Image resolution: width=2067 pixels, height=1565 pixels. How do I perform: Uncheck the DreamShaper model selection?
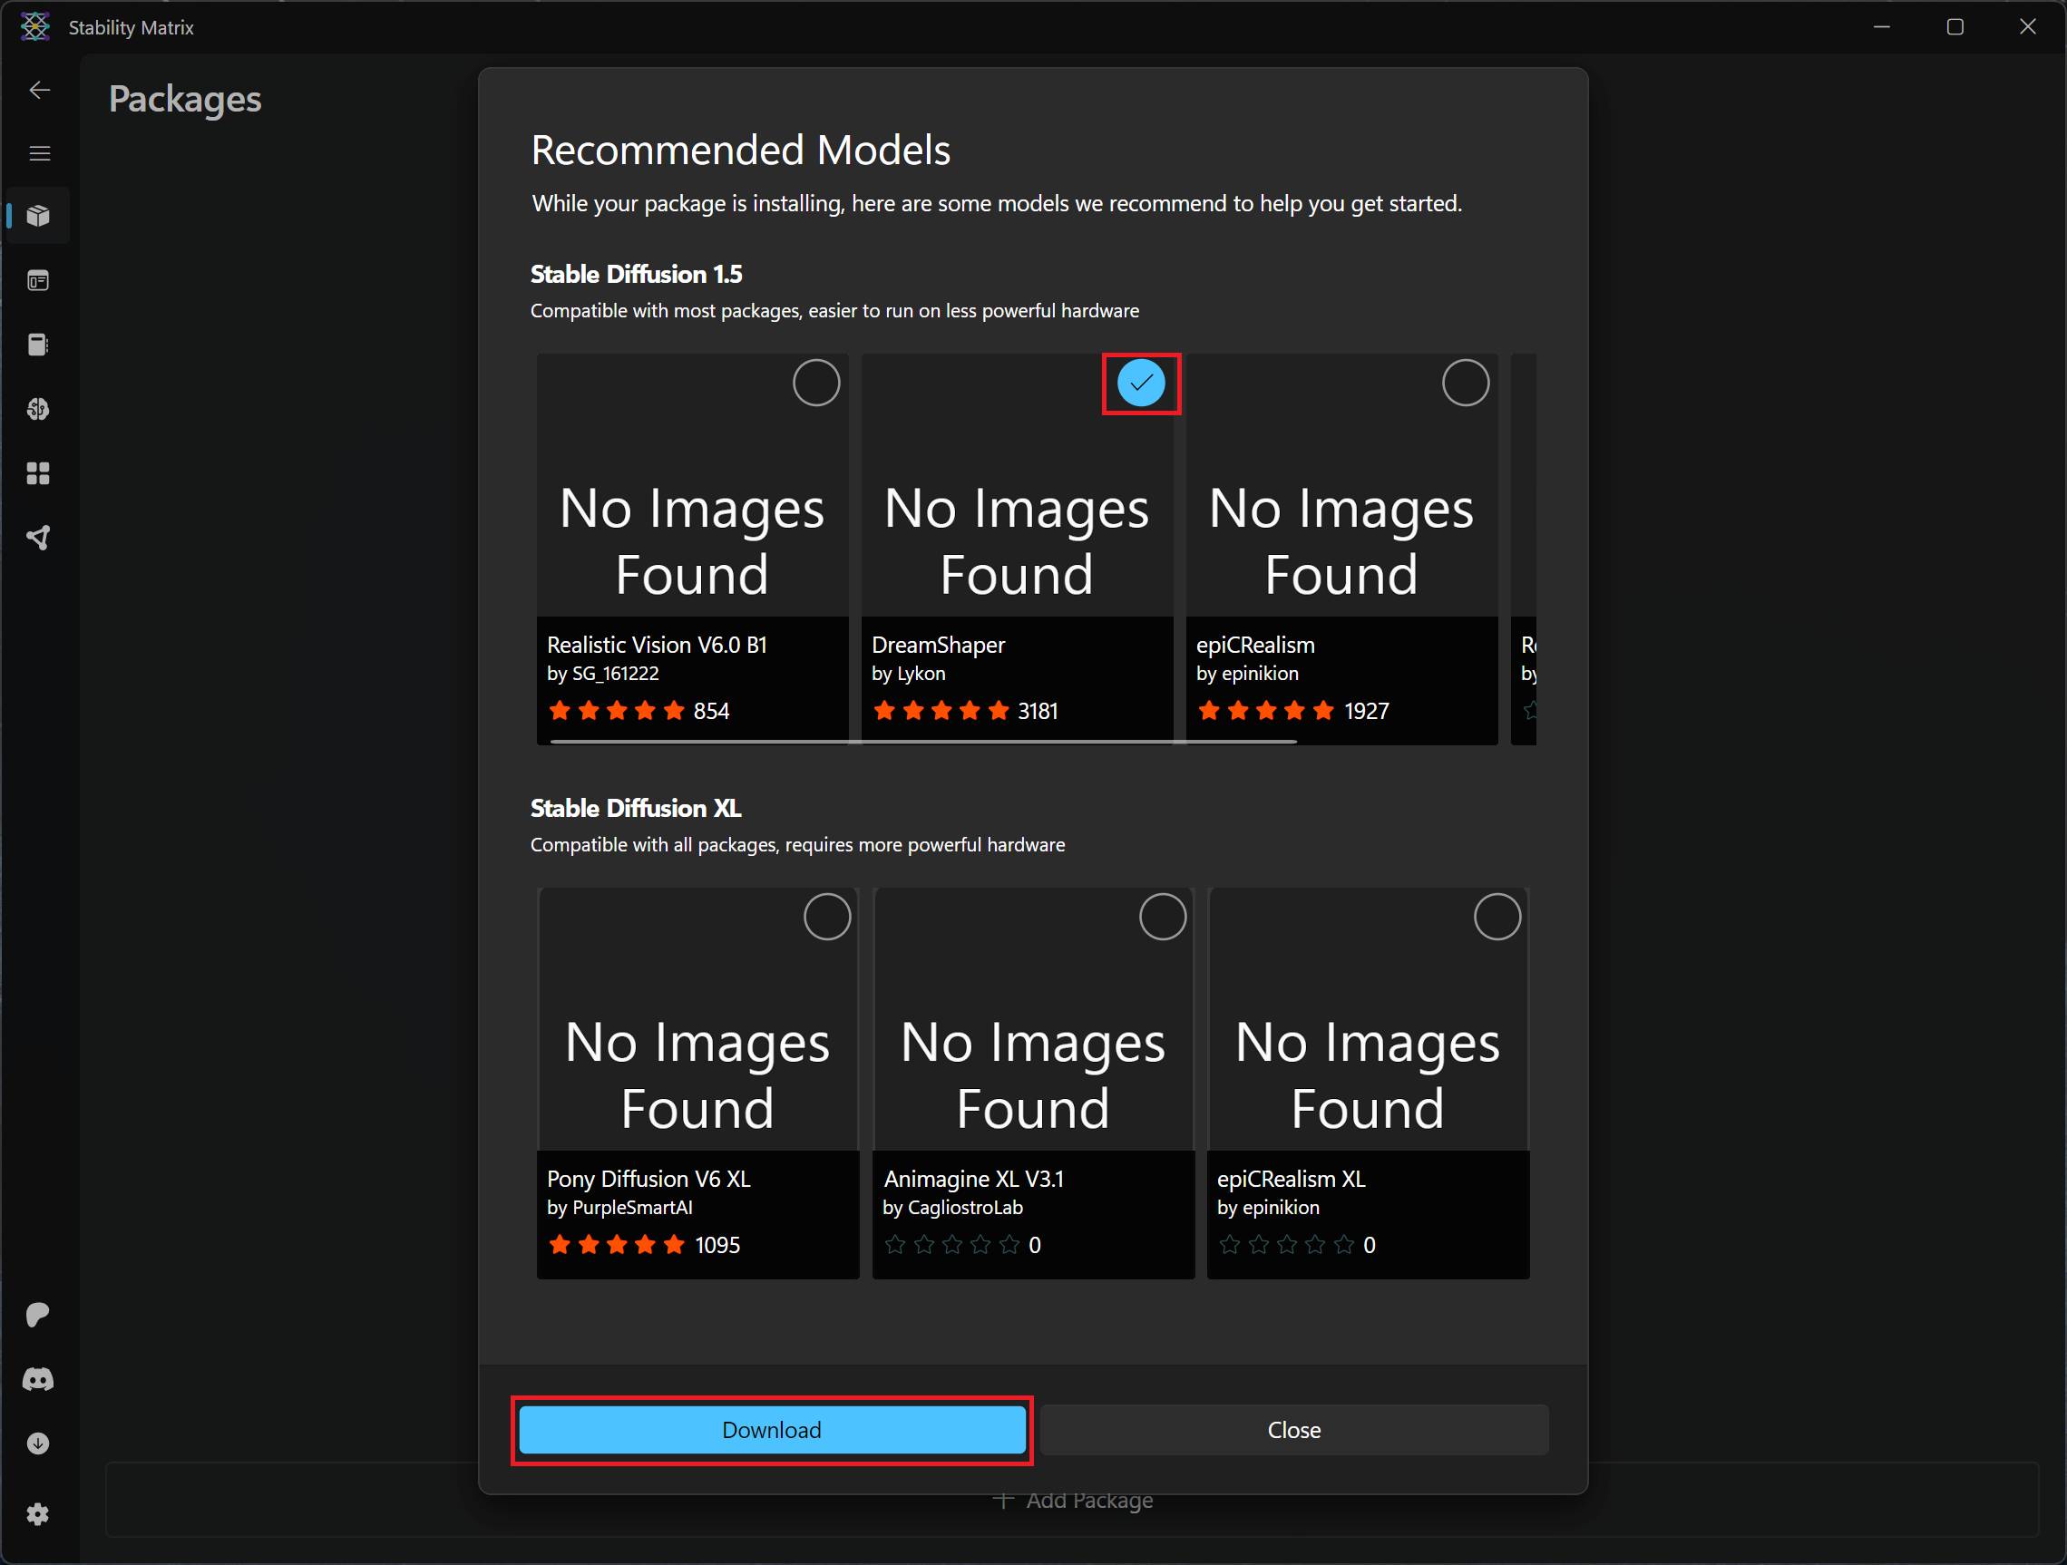[x=1141, y=383]
